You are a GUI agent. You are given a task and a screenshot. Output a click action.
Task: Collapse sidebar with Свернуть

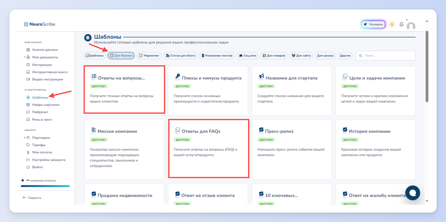[x=32, y=198]
